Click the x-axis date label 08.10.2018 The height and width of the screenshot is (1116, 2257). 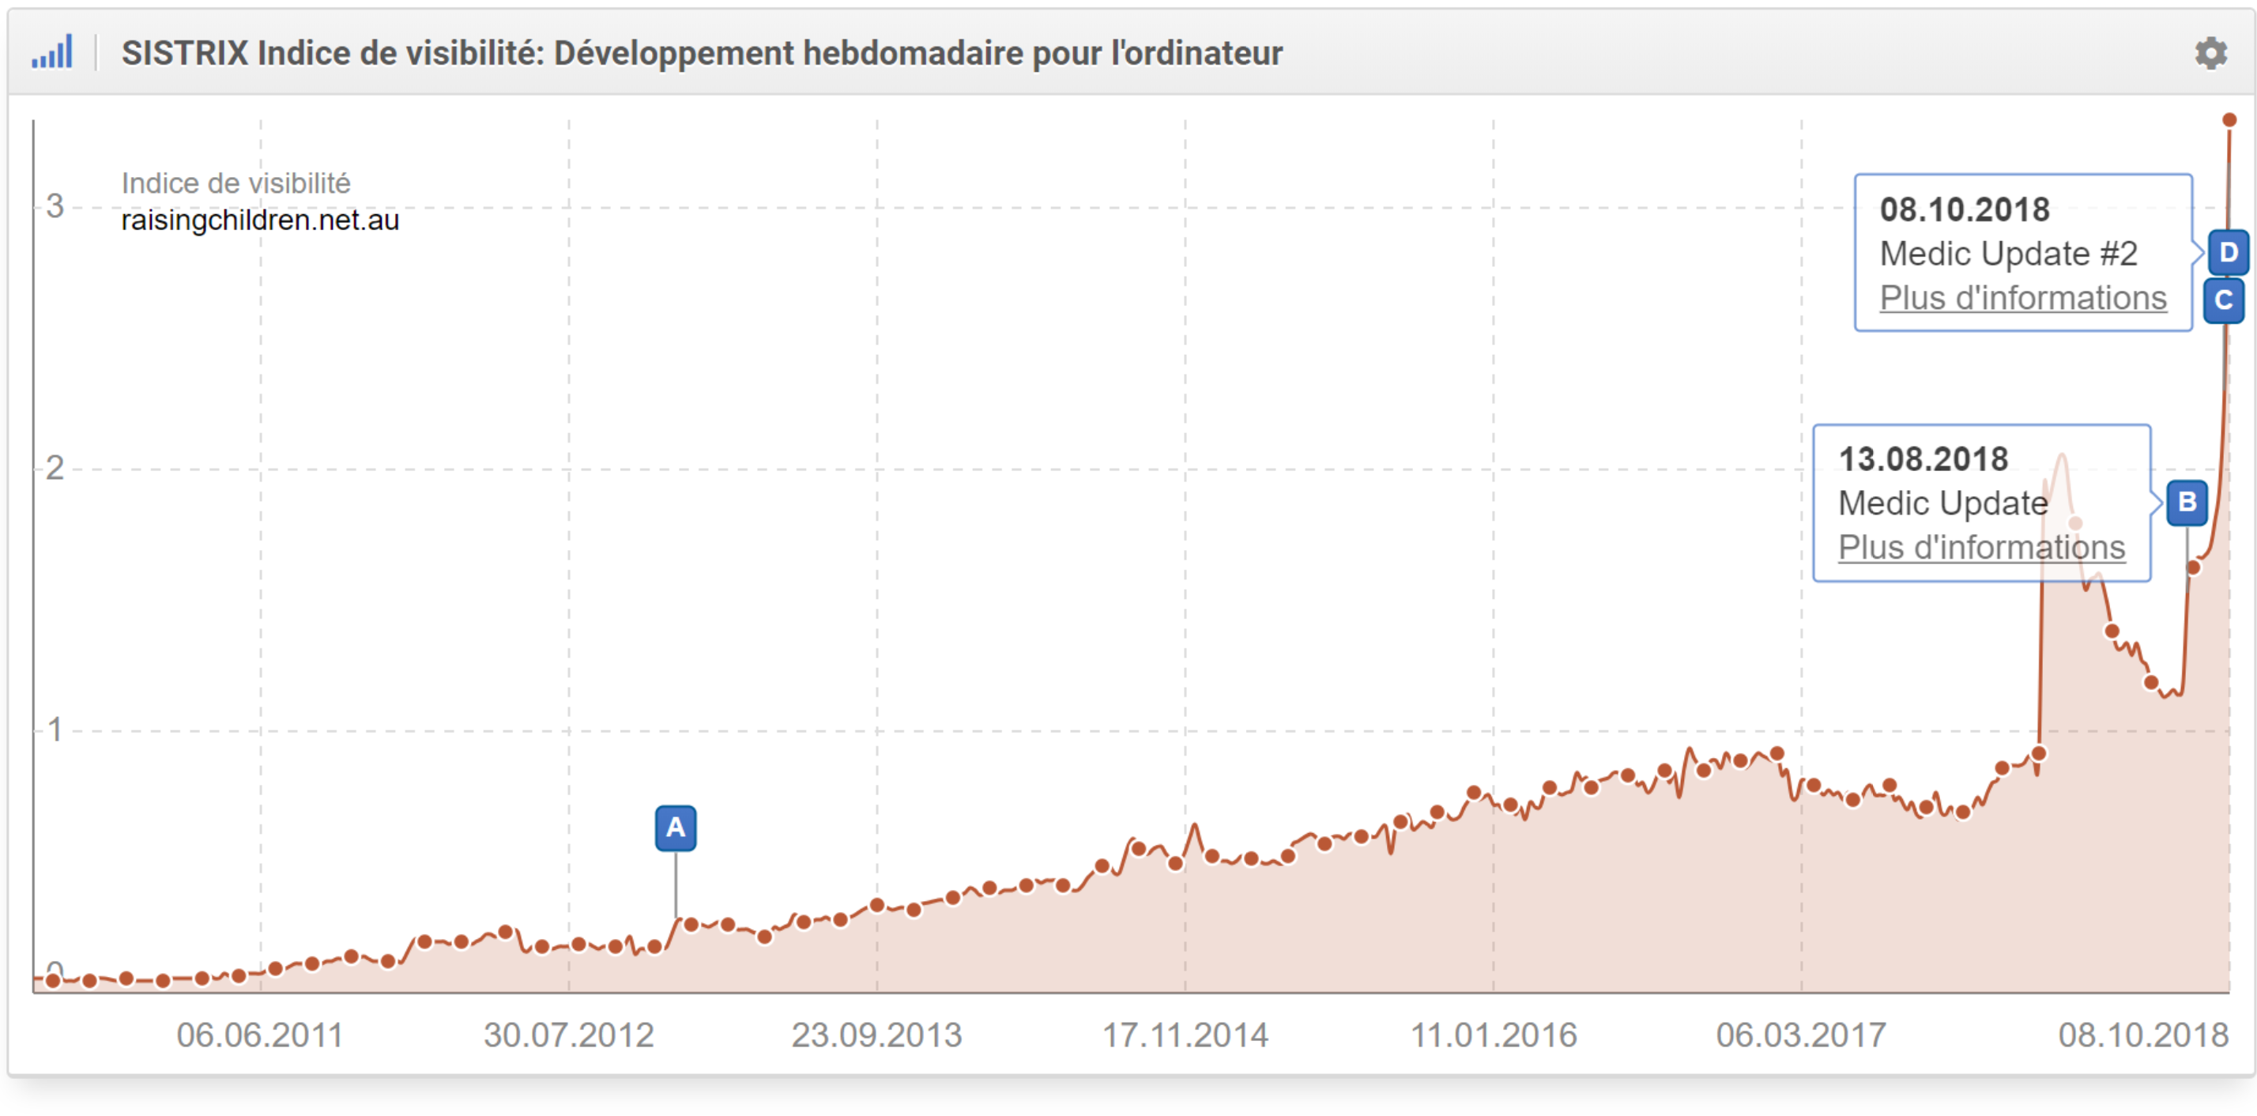pyautogui.click(x=2143, y=1035)
